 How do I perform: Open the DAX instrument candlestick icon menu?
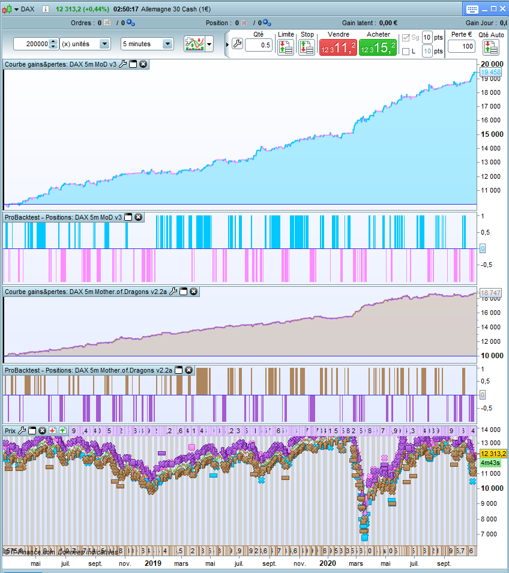[x=7, y=9]
